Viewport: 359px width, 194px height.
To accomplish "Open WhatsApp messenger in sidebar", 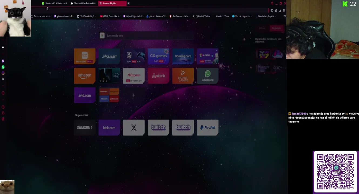I will click(3, 67).
